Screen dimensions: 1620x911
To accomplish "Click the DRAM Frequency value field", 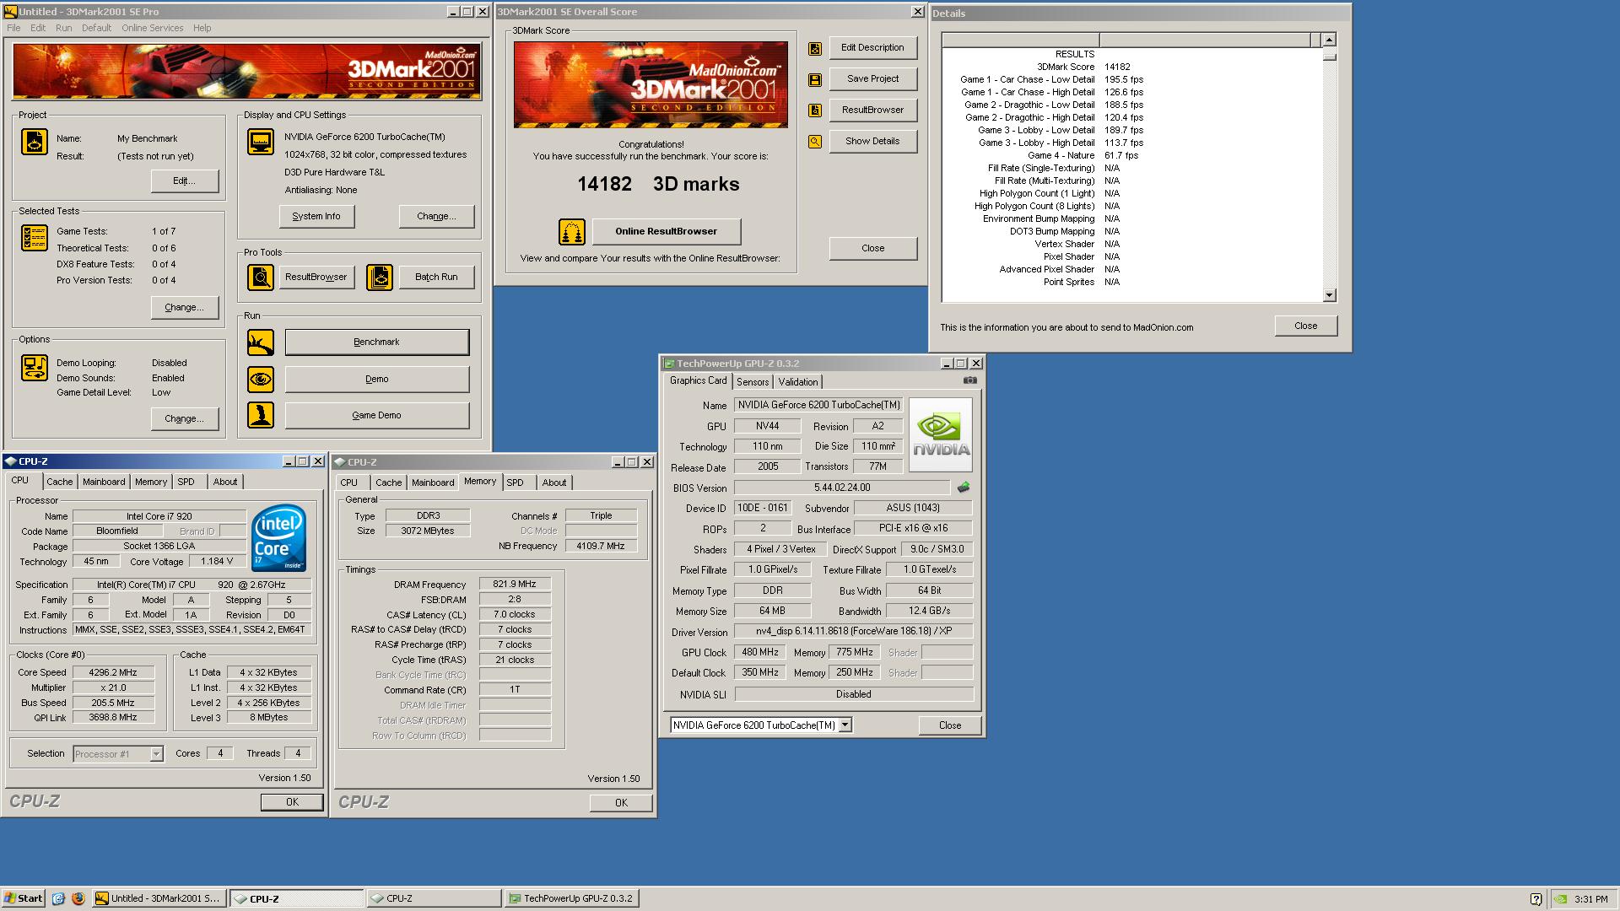I will (x=515, y=585).
